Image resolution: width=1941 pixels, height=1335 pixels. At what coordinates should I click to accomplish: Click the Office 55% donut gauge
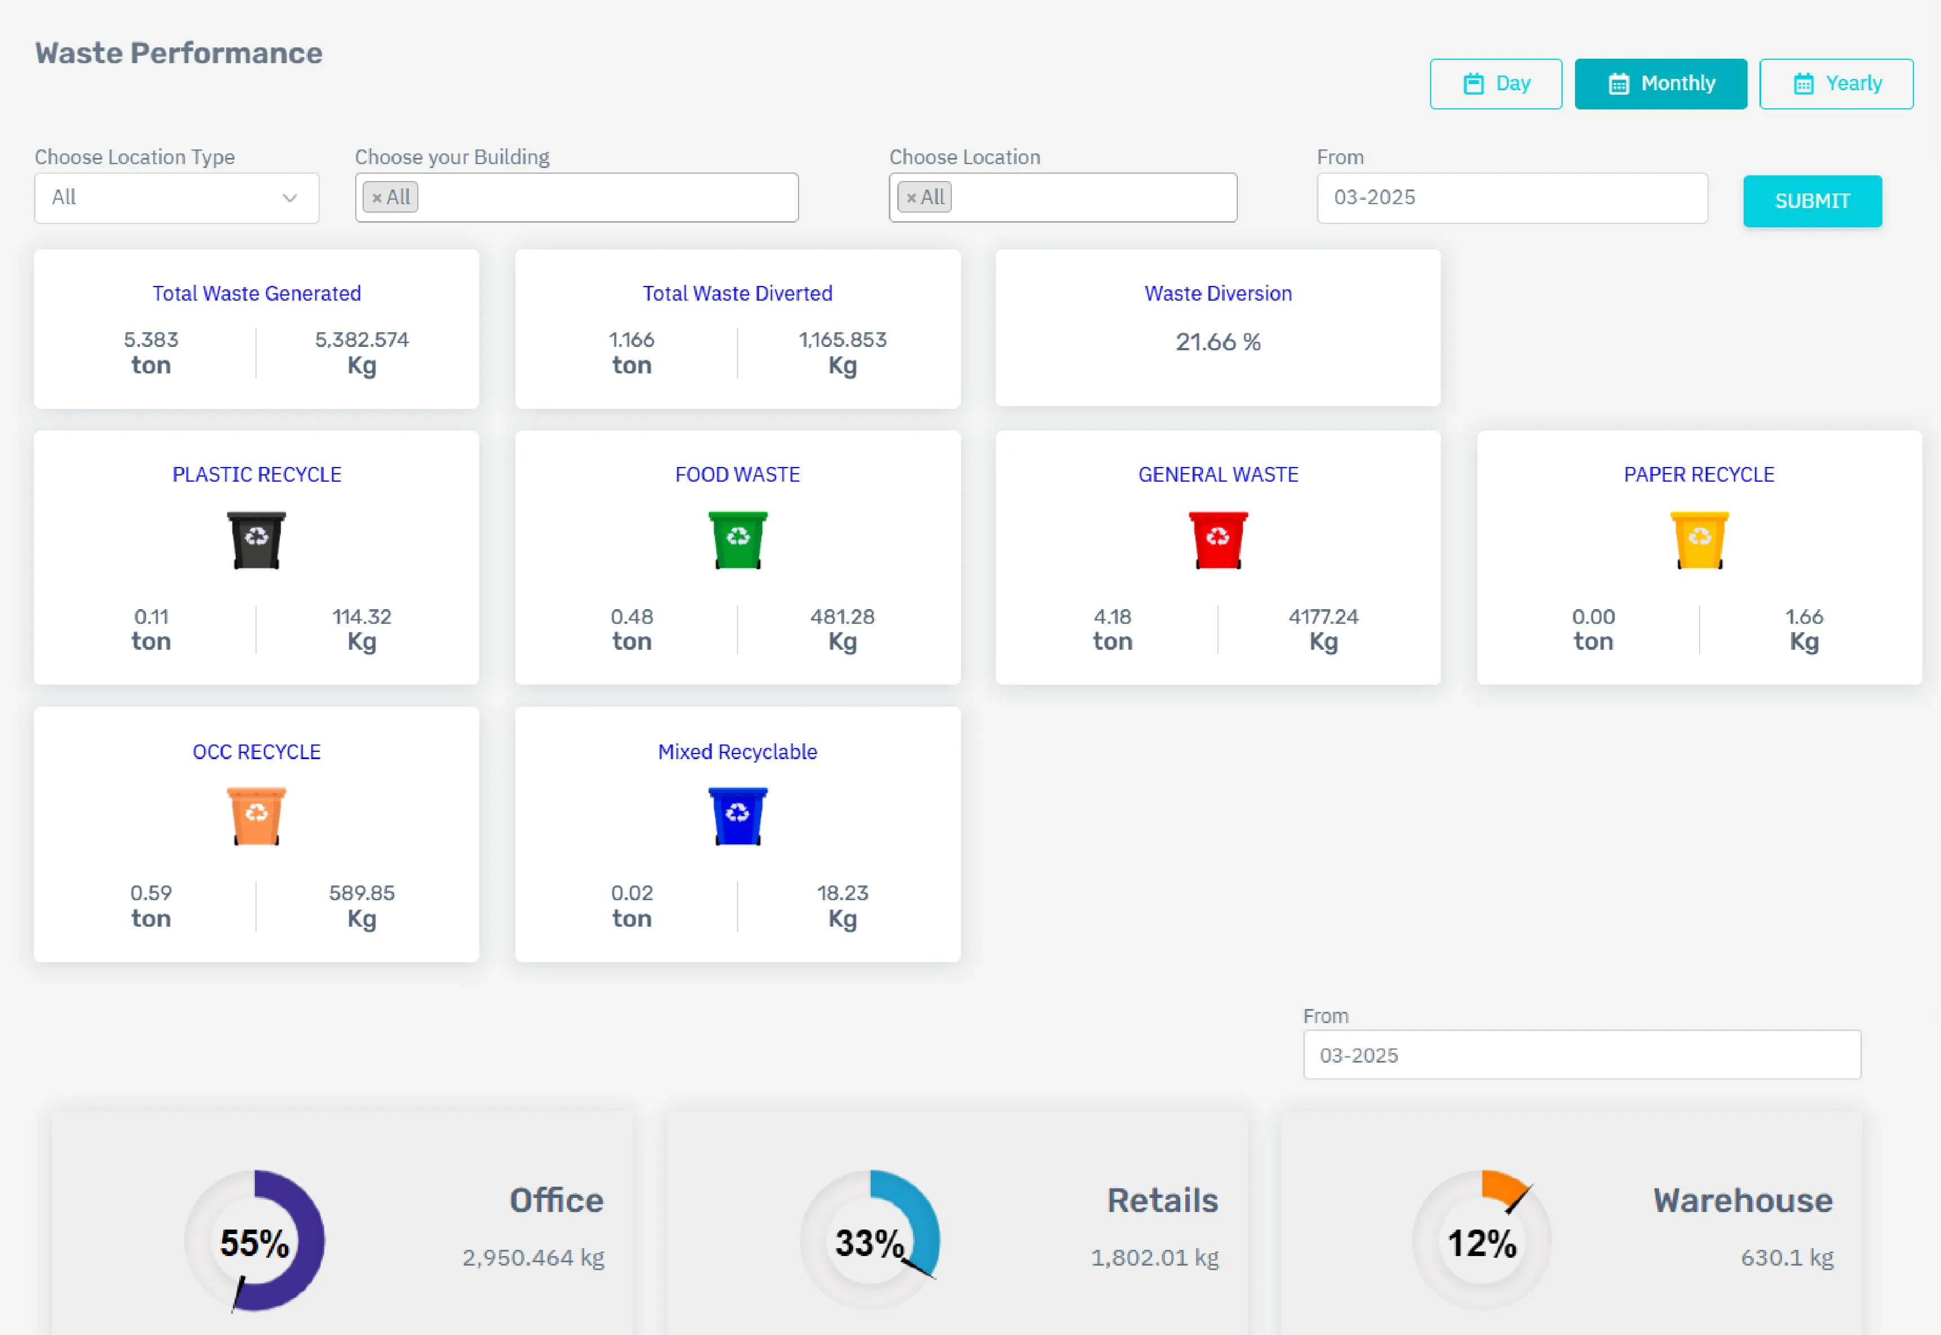(x=254, y=1240)
